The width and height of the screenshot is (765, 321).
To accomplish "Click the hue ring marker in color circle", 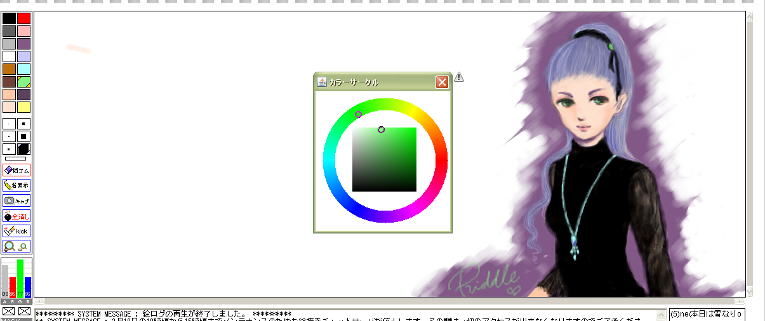I will [x=358, y=115].
